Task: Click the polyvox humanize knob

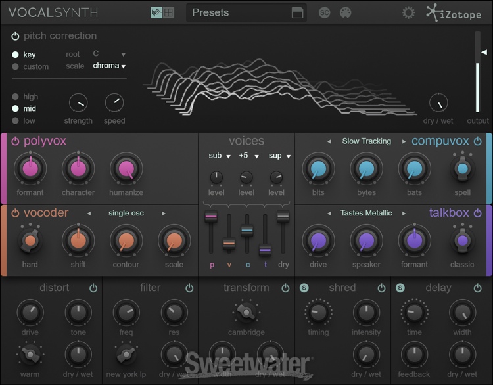Action: click(126, 169)
